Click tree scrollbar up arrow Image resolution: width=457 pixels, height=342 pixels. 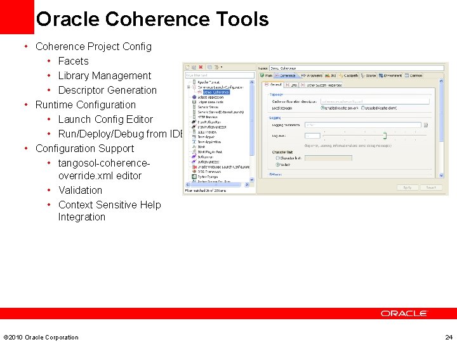[252, 82]
